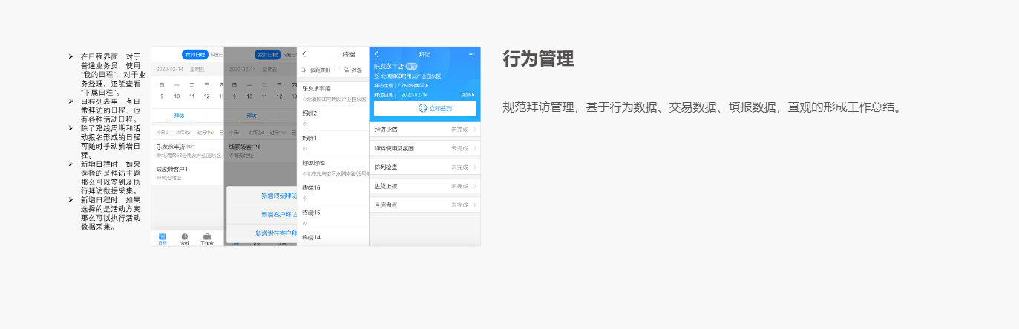This screenshot has height=329, width=1019.
Task: Open the 工作台 briefcase icon
Action: click(x=207, y=237)
